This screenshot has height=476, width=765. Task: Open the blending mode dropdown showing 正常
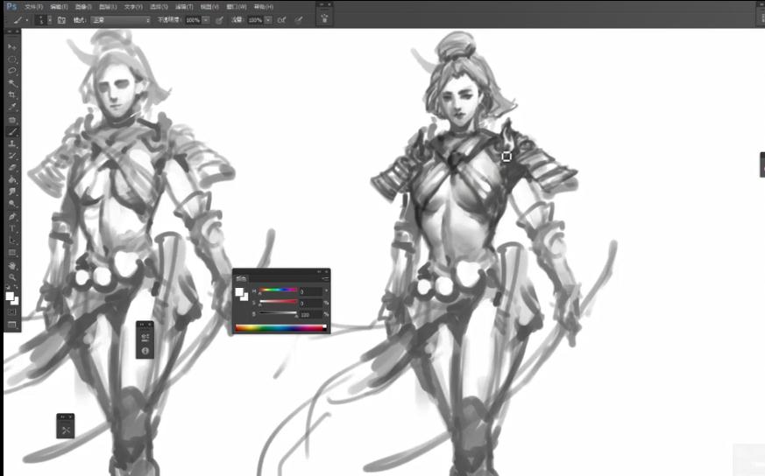[x=121, y=20]
